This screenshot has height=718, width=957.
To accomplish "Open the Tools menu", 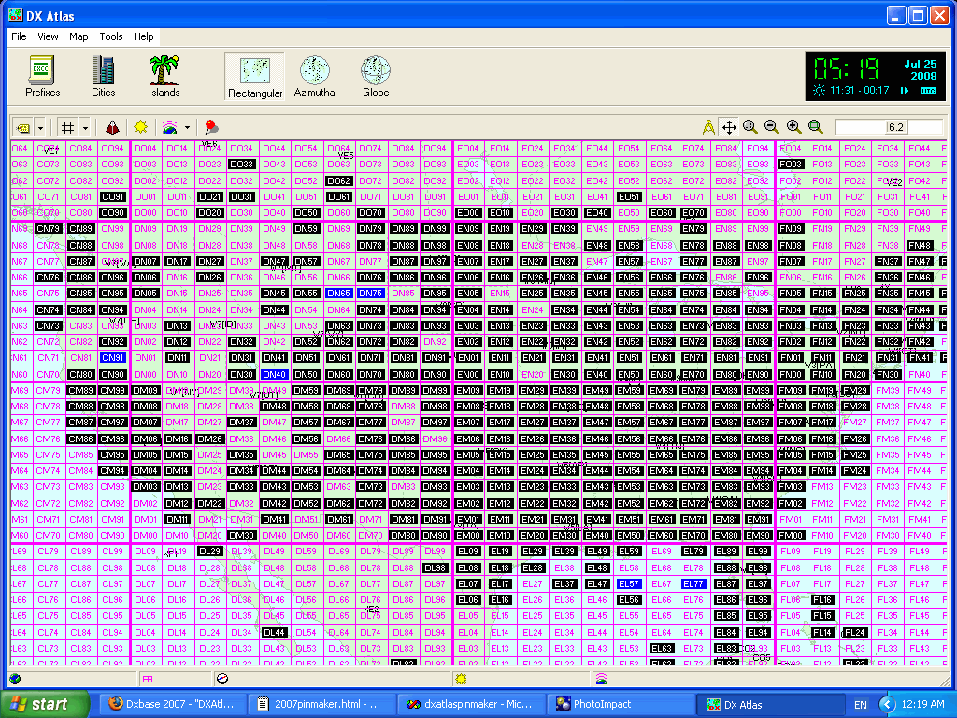I will pyautogui.click(x=111, y=36).
